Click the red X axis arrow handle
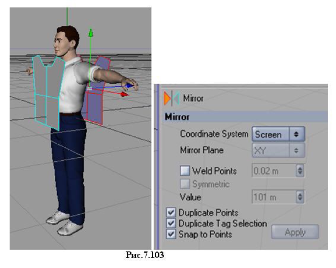The height and width of the screenshot is (268, 336). (124, 94)
